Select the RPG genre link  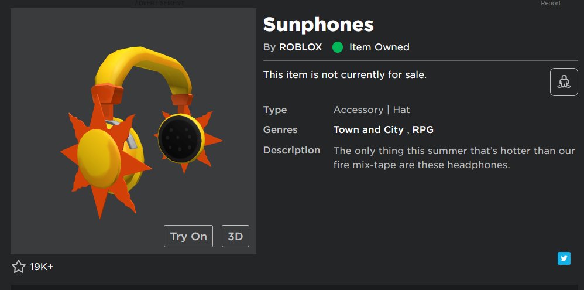tap(423, 129)
